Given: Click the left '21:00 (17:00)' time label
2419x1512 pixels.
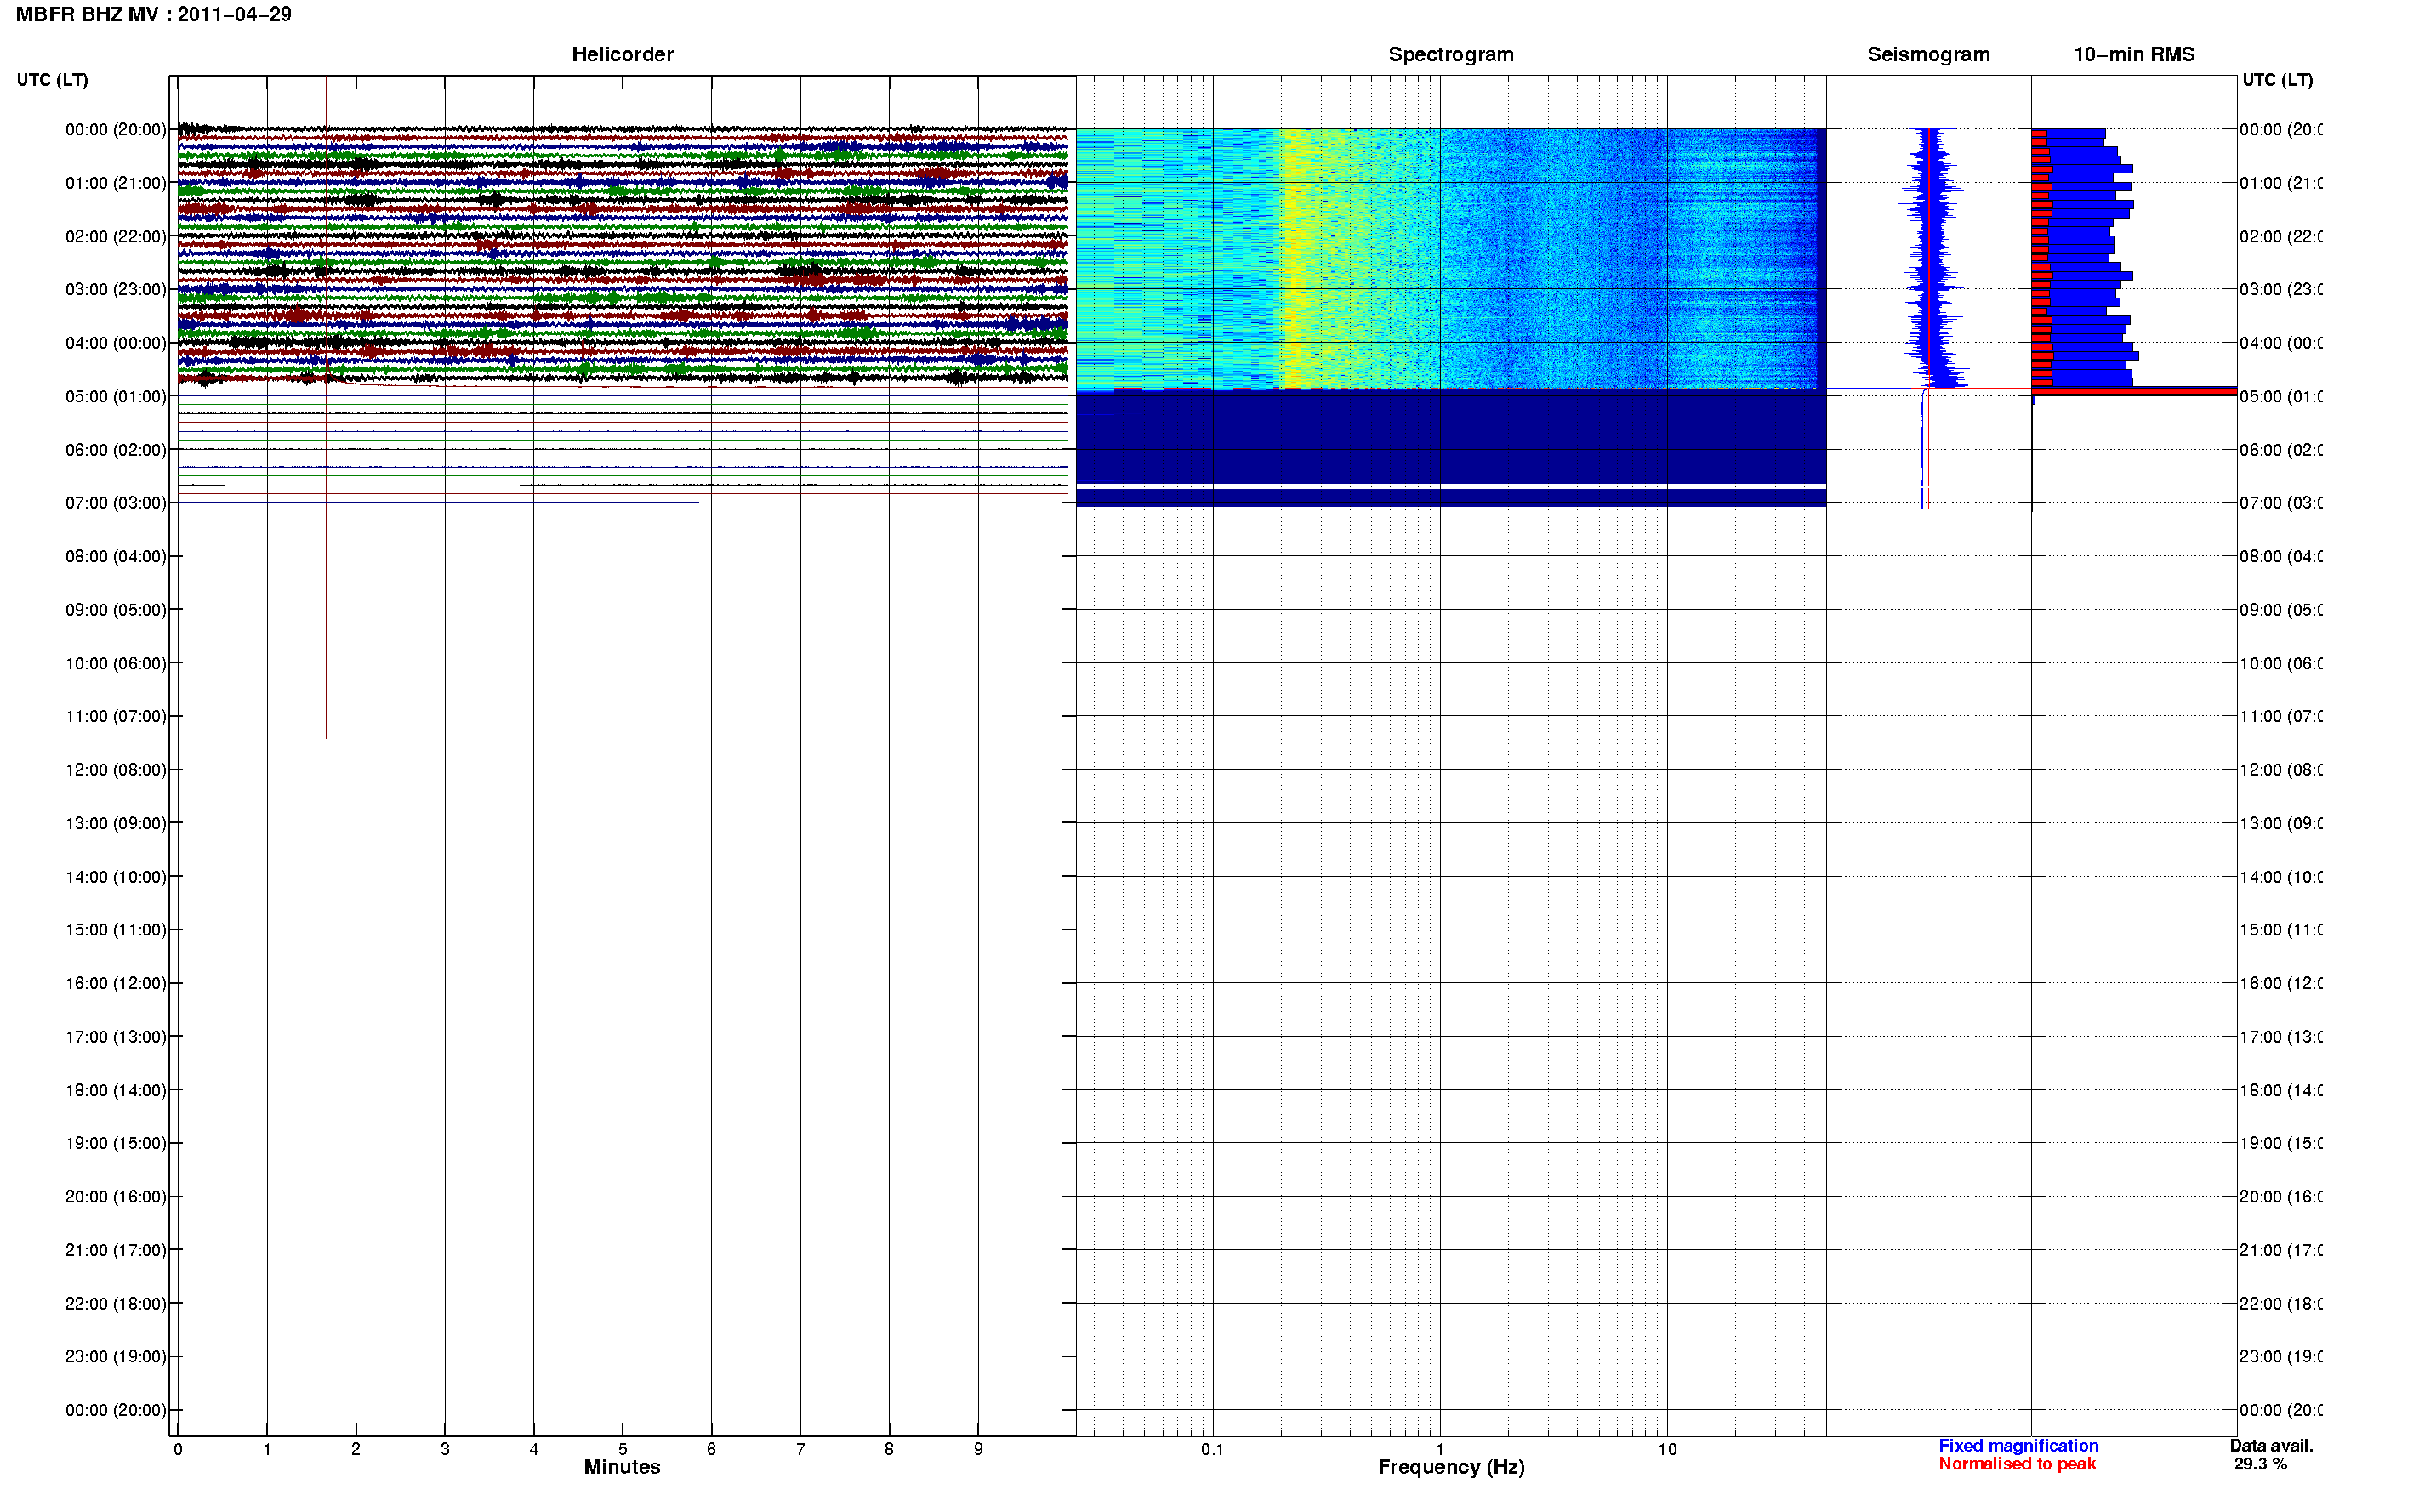Looking at the screenshot, I should click(116, 1250).
